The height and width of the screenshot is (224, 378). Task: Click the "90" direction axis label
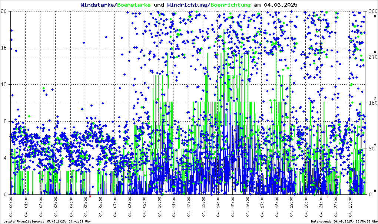pyautogui.click(x=372, y=149)
